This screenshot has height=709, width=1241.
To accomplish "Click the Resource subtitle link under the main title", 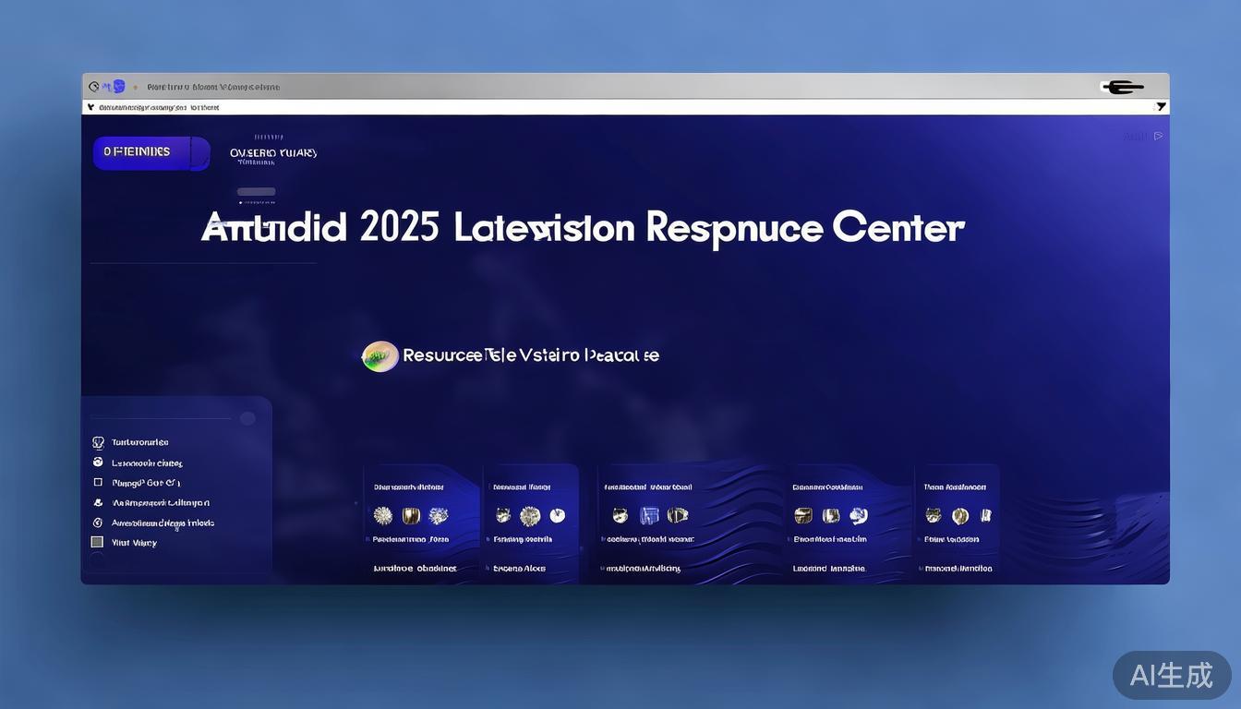I will point(530,355).
